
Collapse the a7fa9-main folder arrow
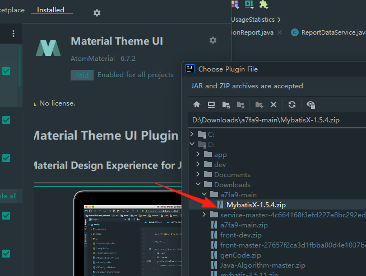(204, 194)
